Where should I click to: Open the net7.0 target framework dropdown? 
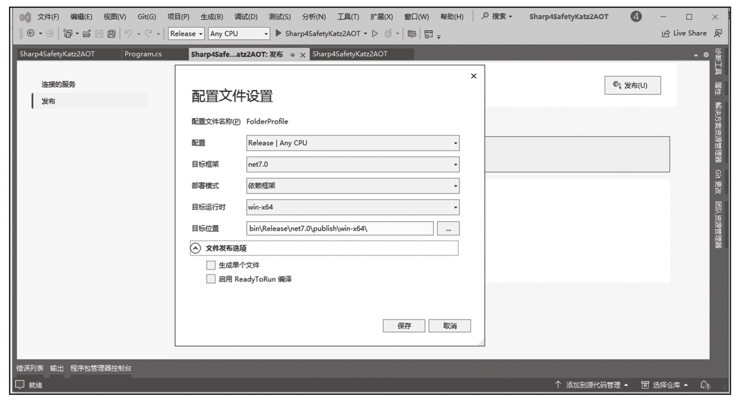click(x=353, y=164)
